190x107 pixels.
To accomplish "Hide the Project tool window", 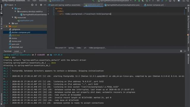I will pyautogui.click(x=45, y=5).
